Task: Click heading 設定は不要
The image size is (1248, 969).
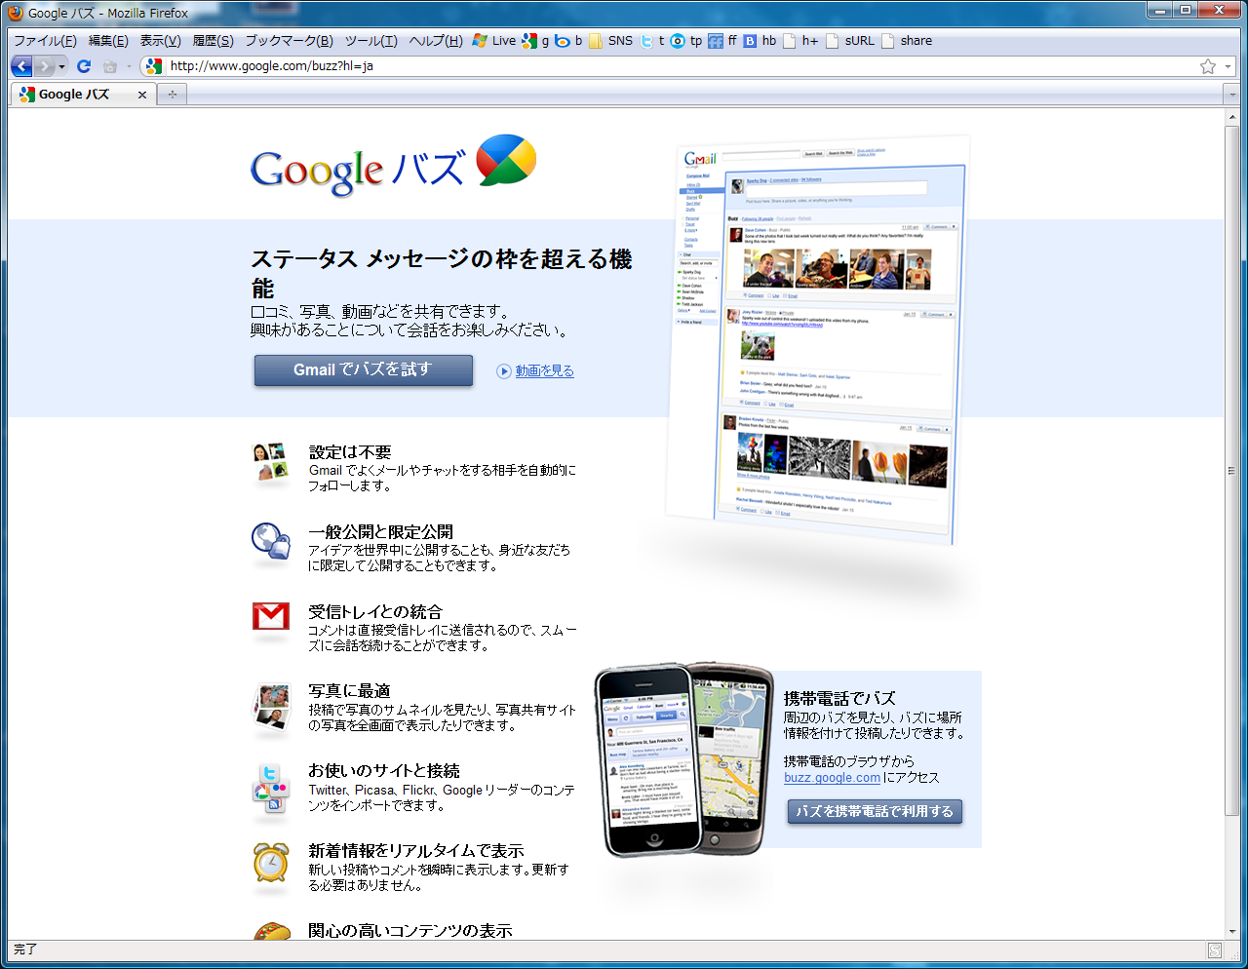Action: pyautogui.click(x=350, y=452)
